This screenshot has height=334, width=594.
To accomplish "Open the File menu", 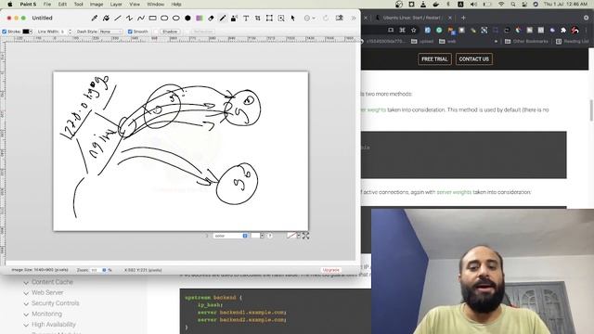I will tap(47, 4).
